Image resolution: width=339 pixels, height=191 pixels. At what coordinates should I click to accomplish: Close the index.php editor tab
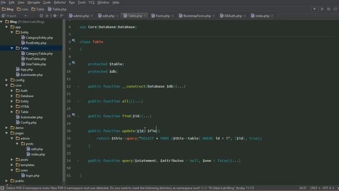tap(272, 16)
